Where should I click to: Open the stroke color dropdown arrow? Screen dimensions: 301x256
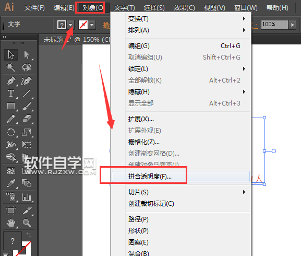[x=92, y=25]
